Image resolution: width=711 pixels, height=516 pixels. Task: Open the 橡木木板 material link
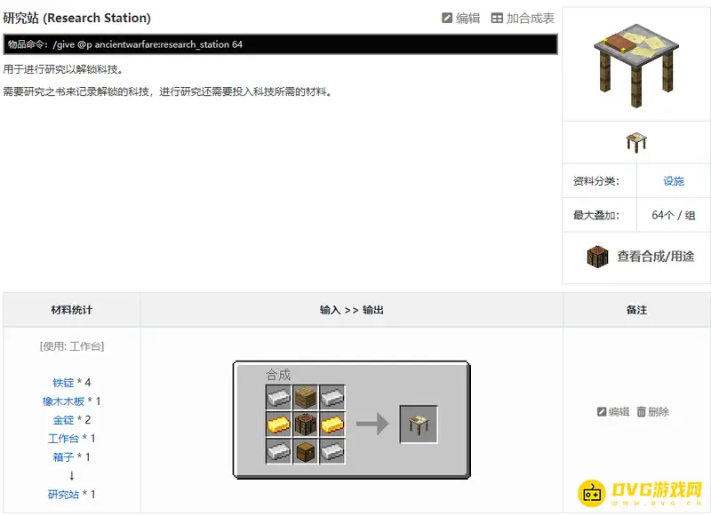click(x=63, y=401)
